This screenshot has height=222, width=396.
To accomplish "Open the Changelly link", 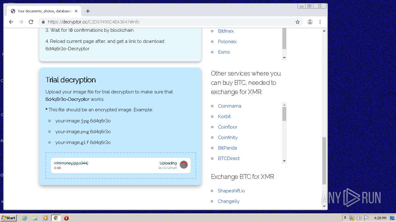I will [x=229, y=201].
